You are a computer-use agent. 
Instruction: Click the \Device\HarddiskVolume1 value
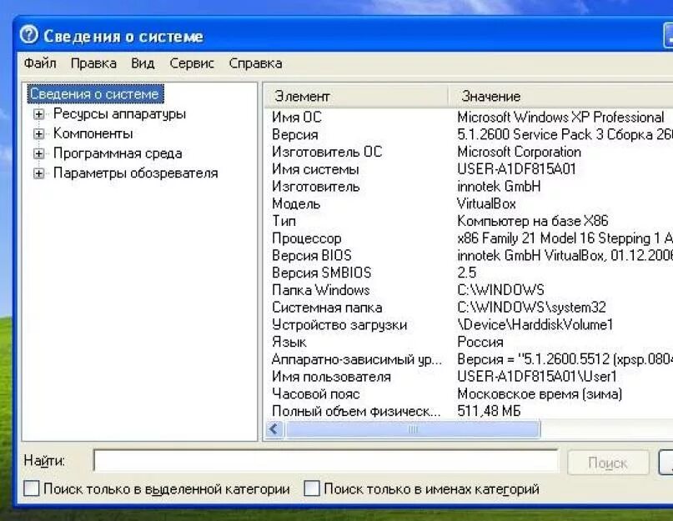click(535, 325)
